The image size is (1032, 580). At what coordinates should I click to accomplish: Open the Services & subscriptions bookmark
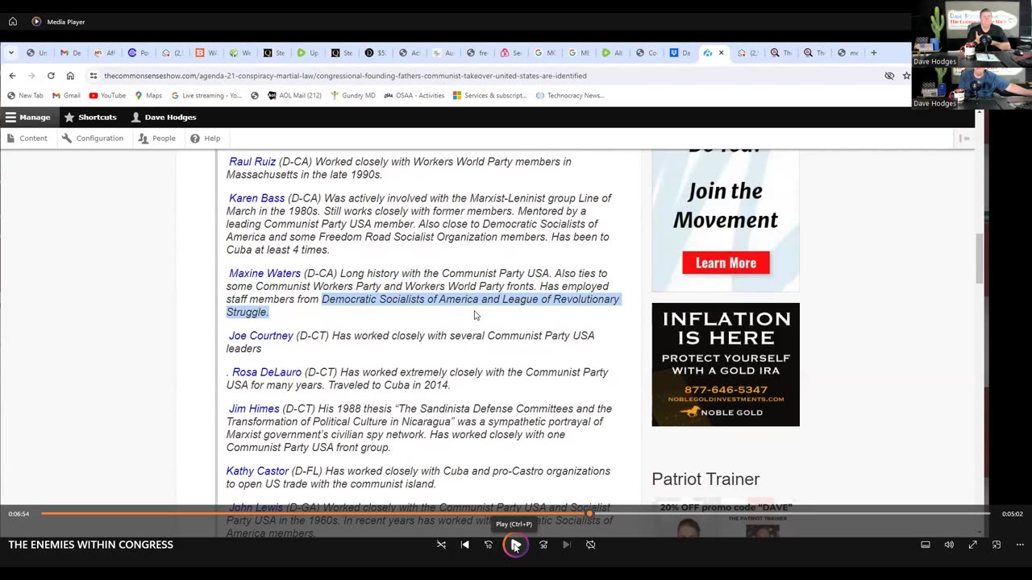click(x=489, y=95)
